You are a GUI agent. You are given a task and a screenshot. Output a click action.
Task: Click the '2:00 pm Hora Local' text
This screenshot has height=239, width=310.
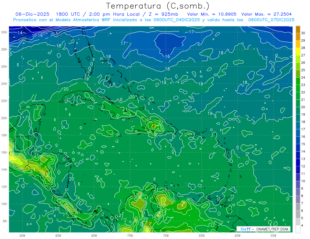pyautogui.click(x=114, y=14)
